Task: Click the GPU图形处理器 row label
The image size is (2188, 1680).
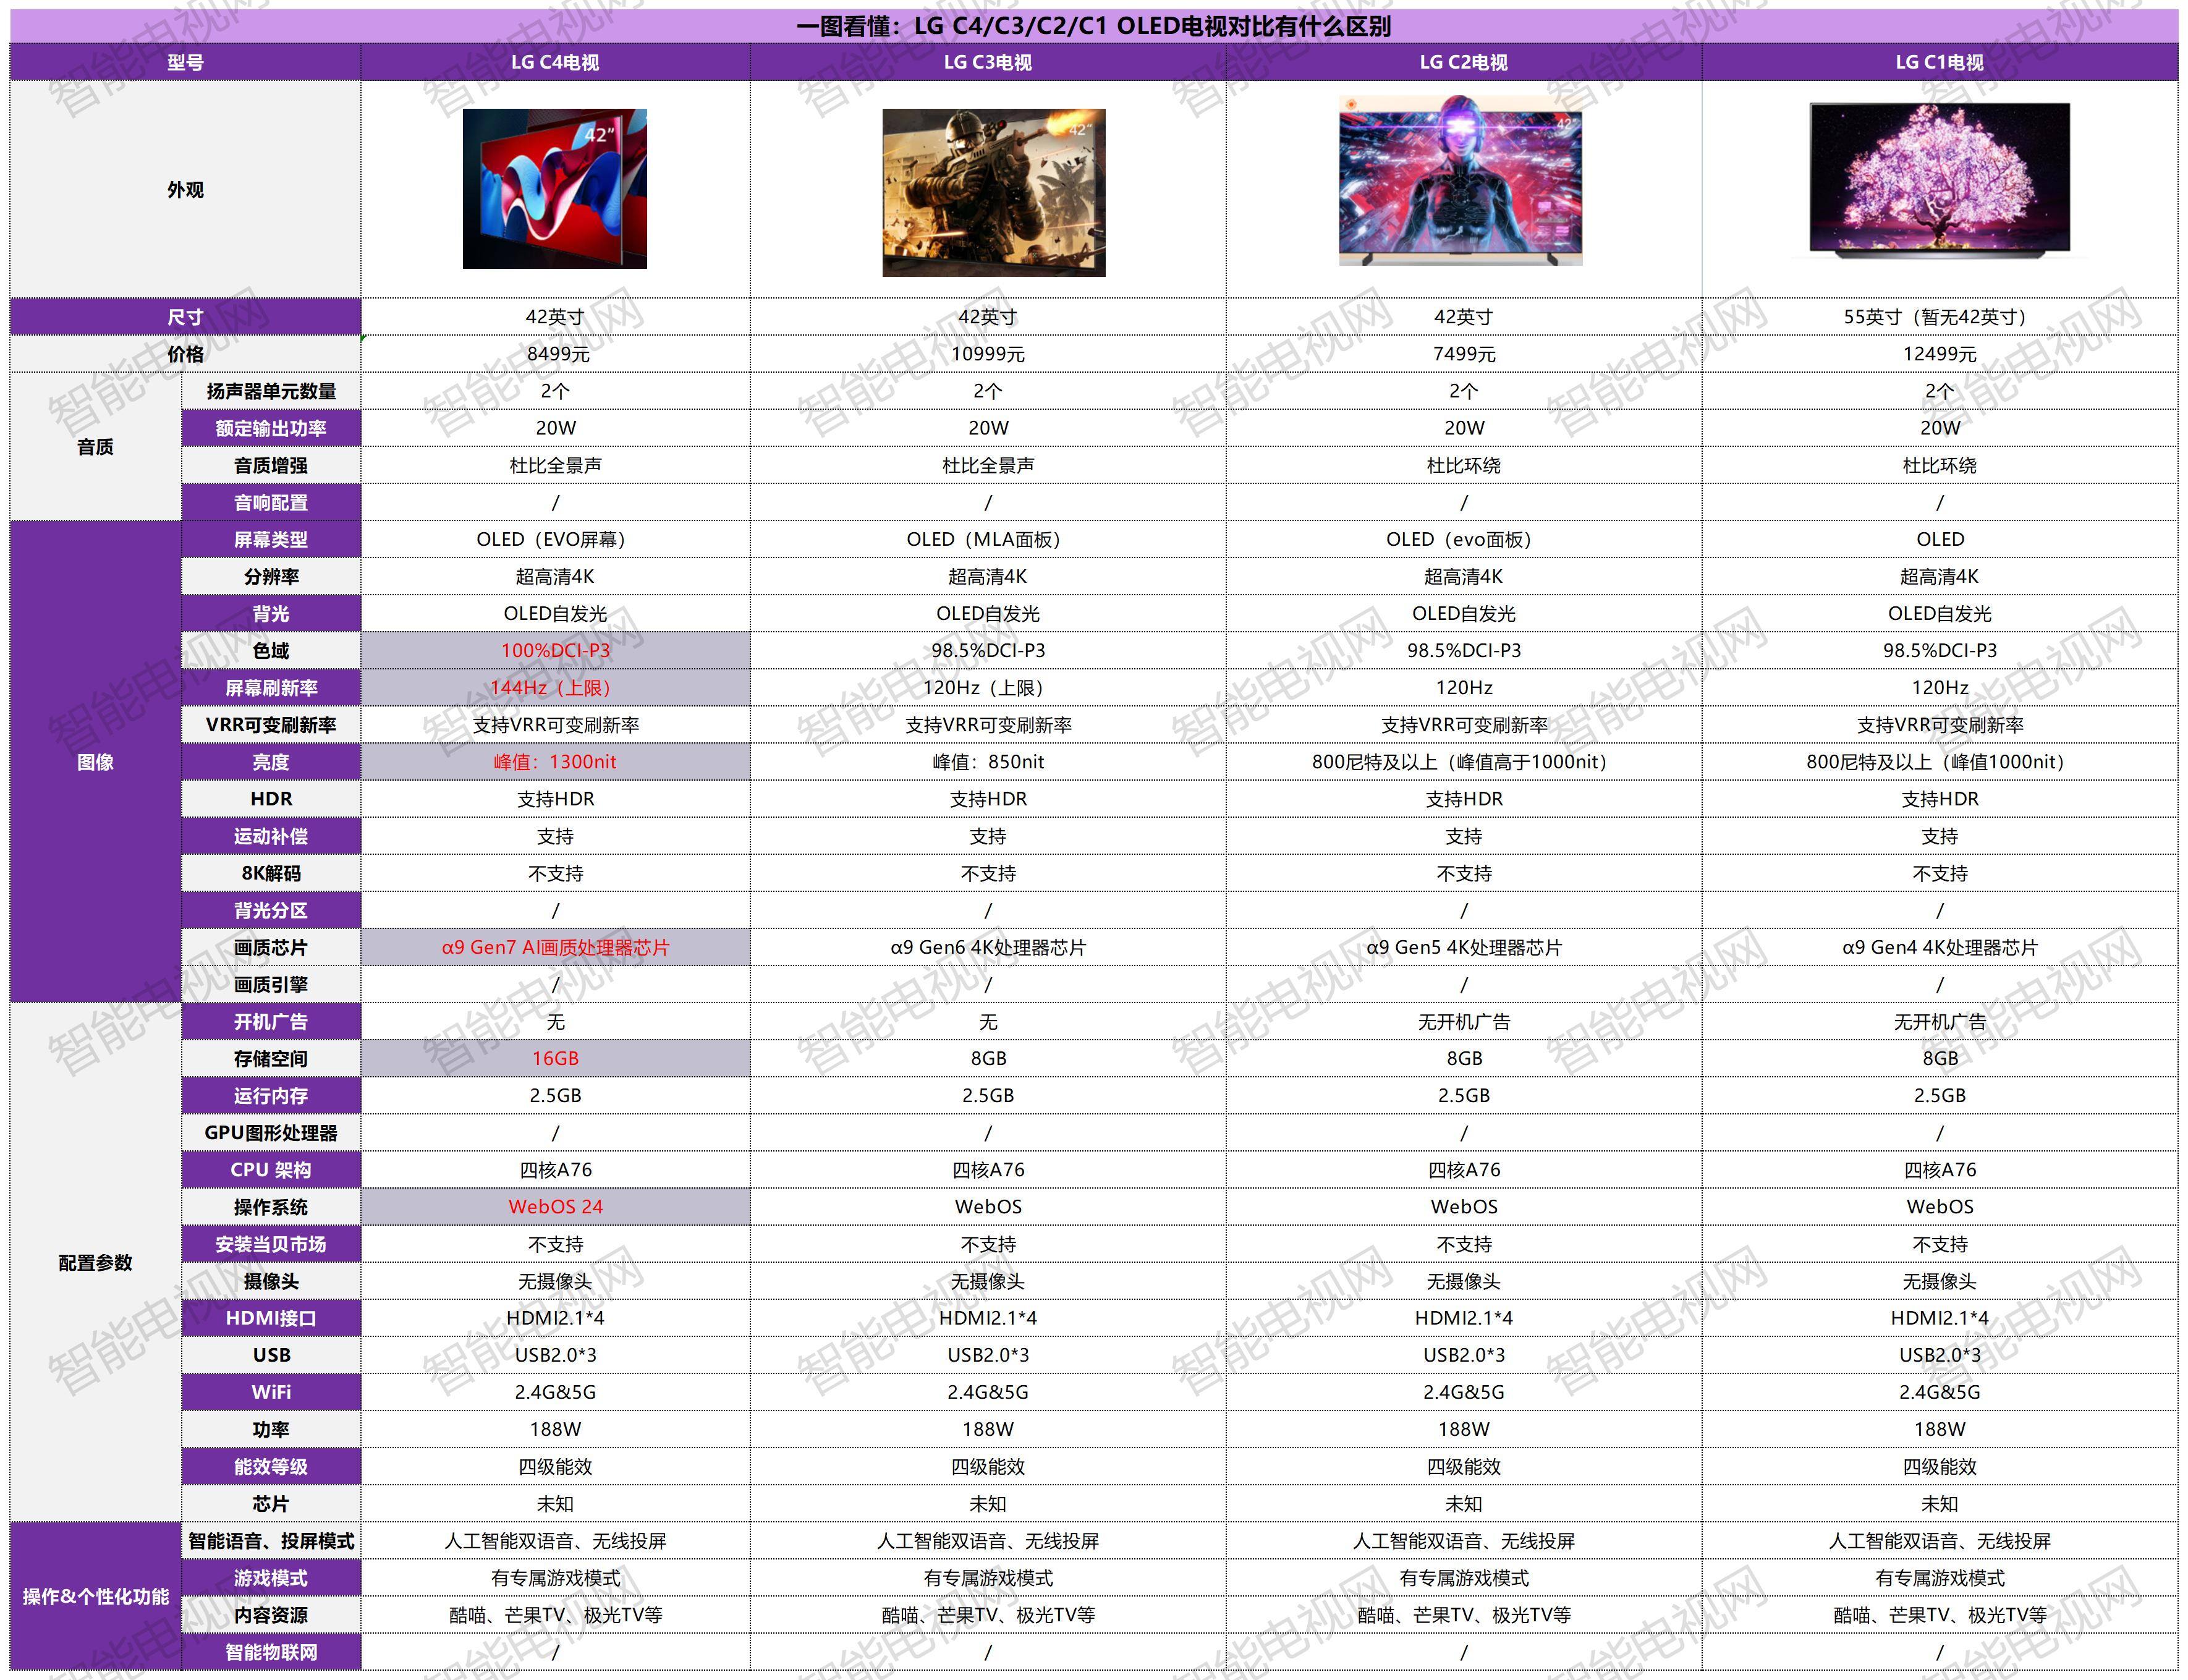Action: point(271,1132)
